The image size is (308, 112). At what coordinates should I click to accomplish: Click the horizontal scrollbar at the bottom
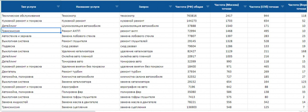click(48, 111)
